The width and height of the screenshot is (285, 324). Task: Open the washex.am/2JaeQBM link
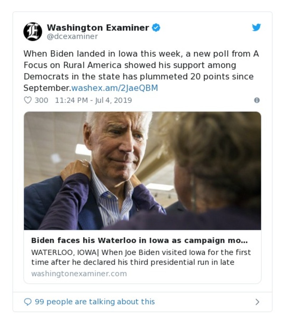coord(115,87)
